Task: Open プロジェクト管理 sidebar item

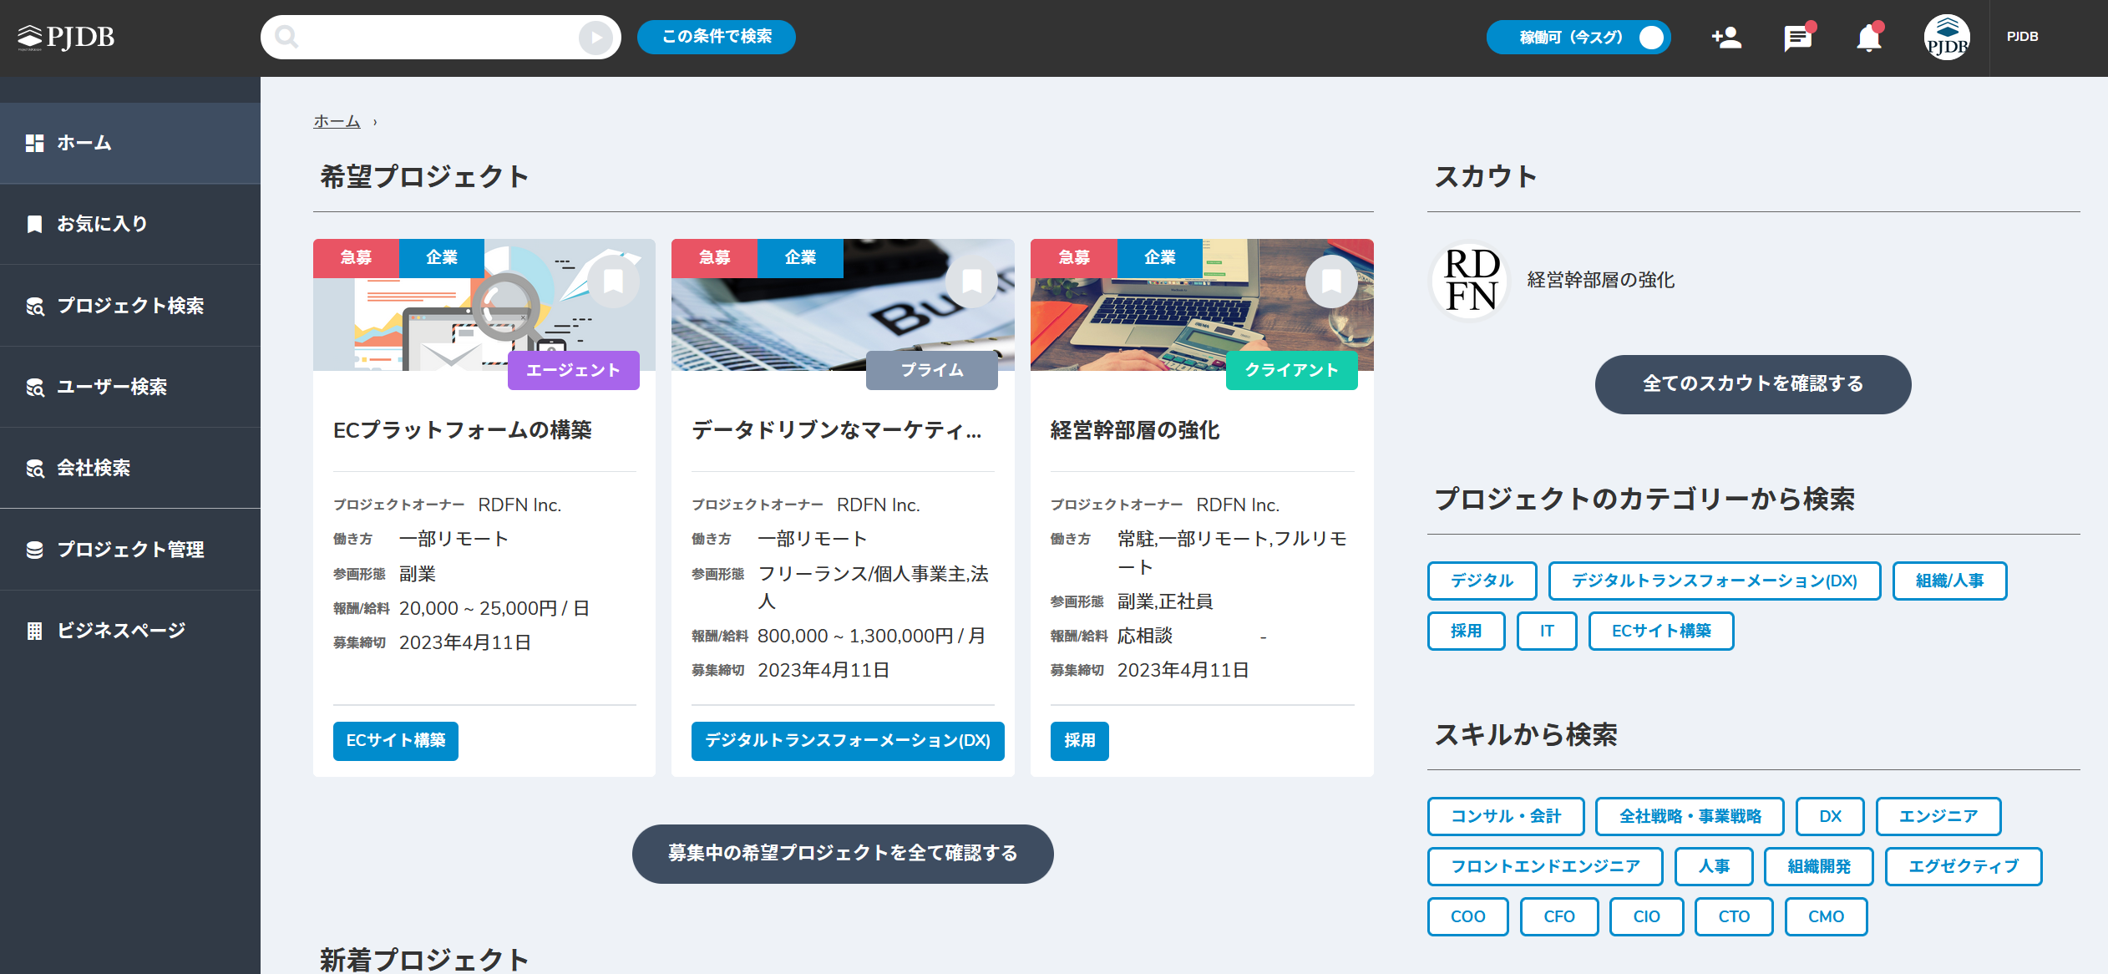Action: point(130,550)
